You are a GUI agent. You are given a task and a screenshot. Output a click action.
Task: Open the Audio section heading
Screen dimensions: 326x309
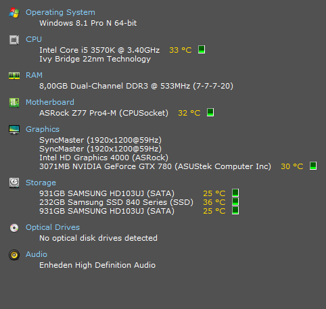37,254
